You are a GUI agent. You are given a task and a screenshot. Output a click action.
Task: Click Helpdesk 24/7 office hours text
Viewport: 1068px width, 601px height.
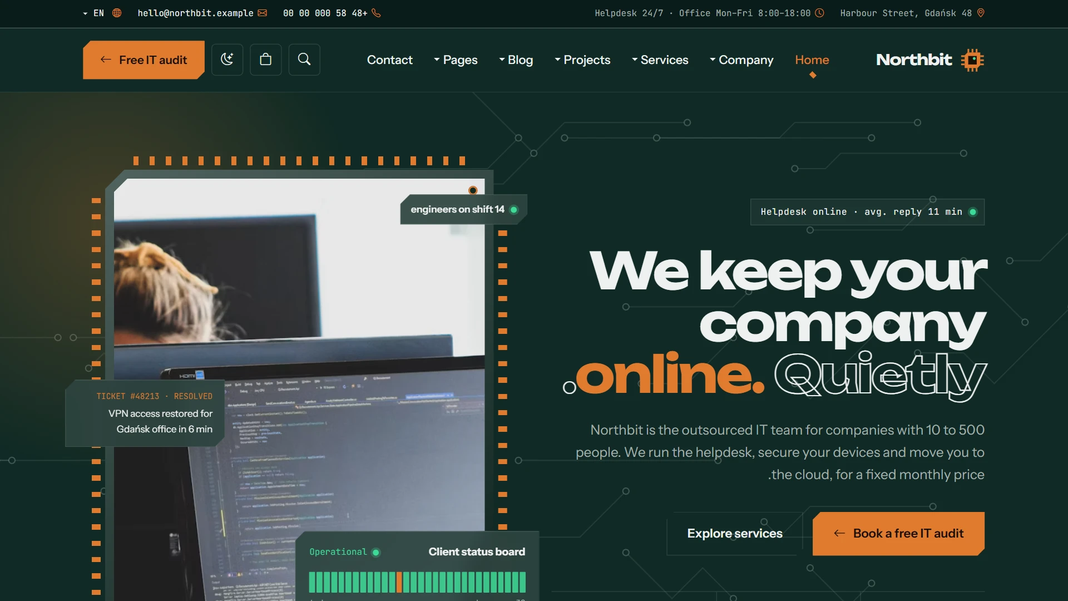click(x=703, y=13)
